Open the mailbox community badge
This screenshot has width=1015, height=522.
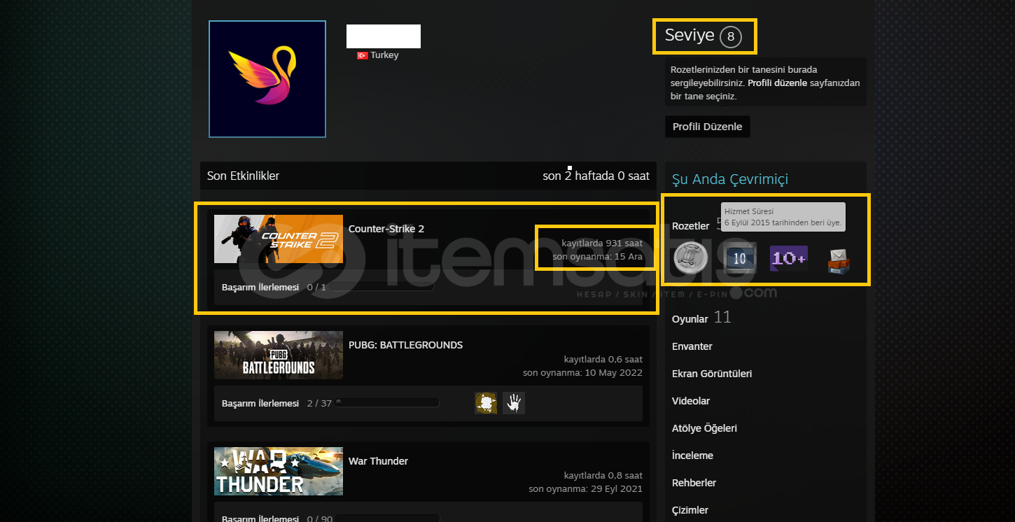(x=838, y=260)
